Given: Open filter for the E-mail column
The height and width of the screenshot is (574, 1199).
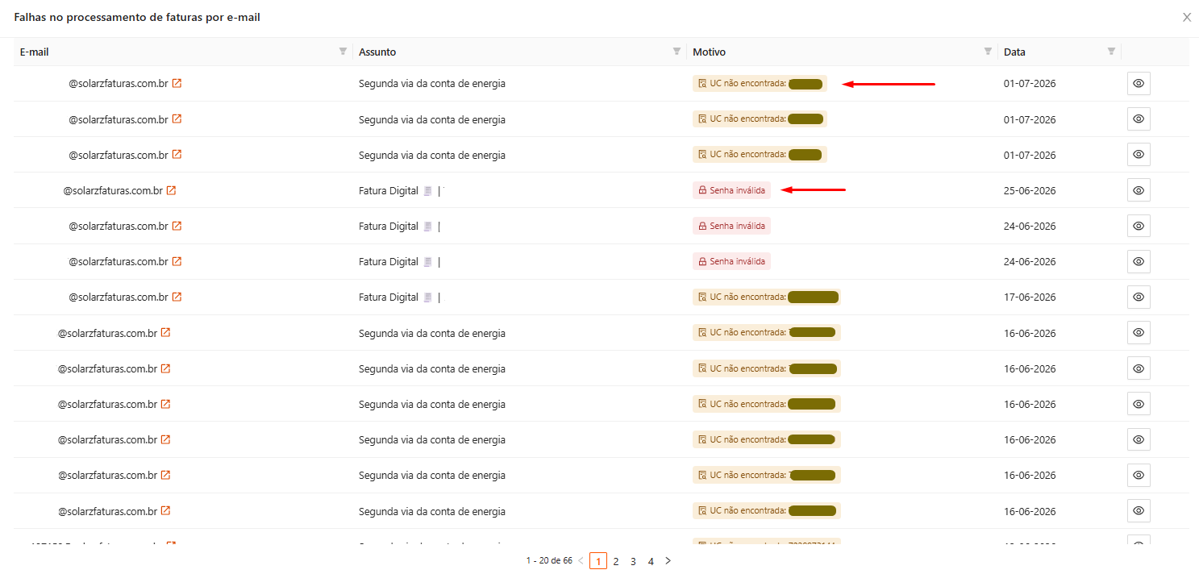Looking at the screenshot, I should [343, 52].
